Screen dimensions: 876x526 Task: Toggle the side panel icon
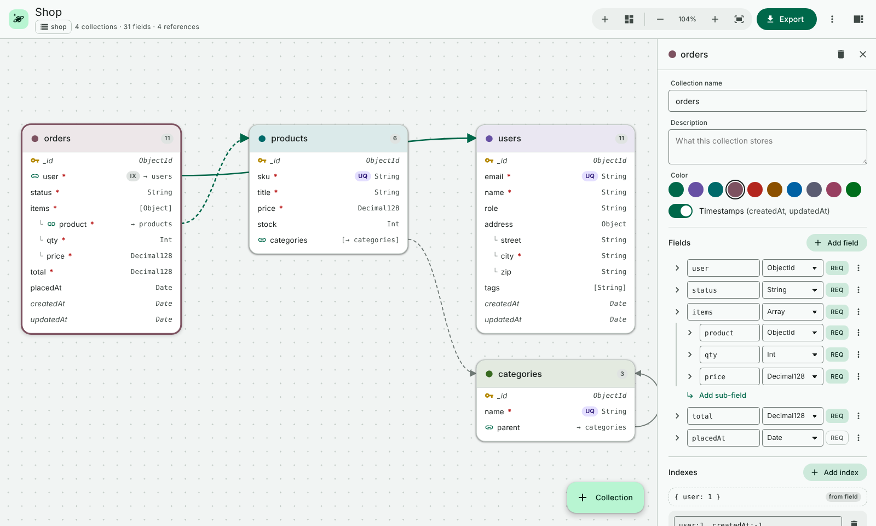click(858, 19)
